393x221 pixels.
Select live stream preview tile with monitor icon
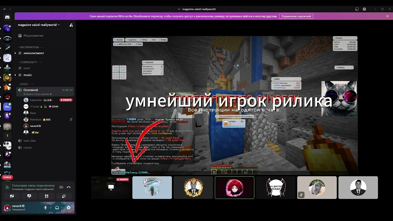[x=111, y=188]
